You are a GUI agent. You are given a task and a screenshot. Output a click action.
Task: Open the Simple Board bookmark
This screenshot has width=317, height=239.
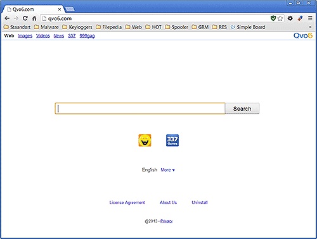tap(248, 27)
